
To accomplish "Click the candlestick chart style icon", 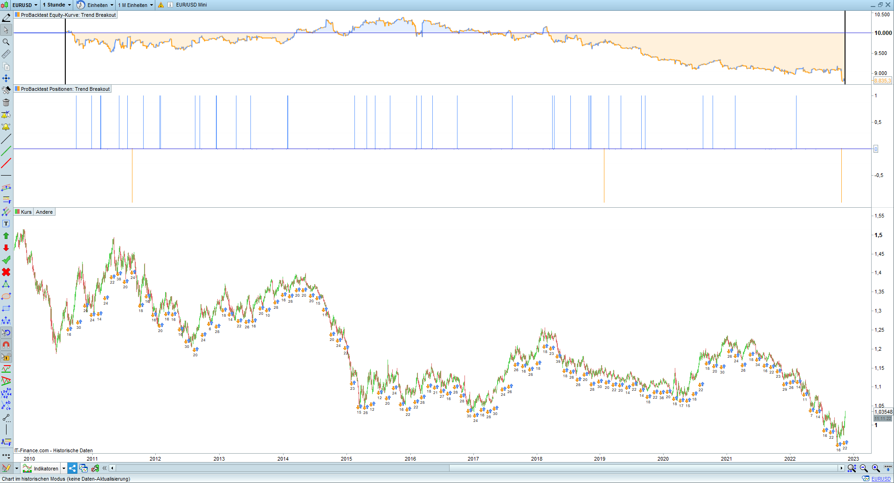I will tap(5, 5).
